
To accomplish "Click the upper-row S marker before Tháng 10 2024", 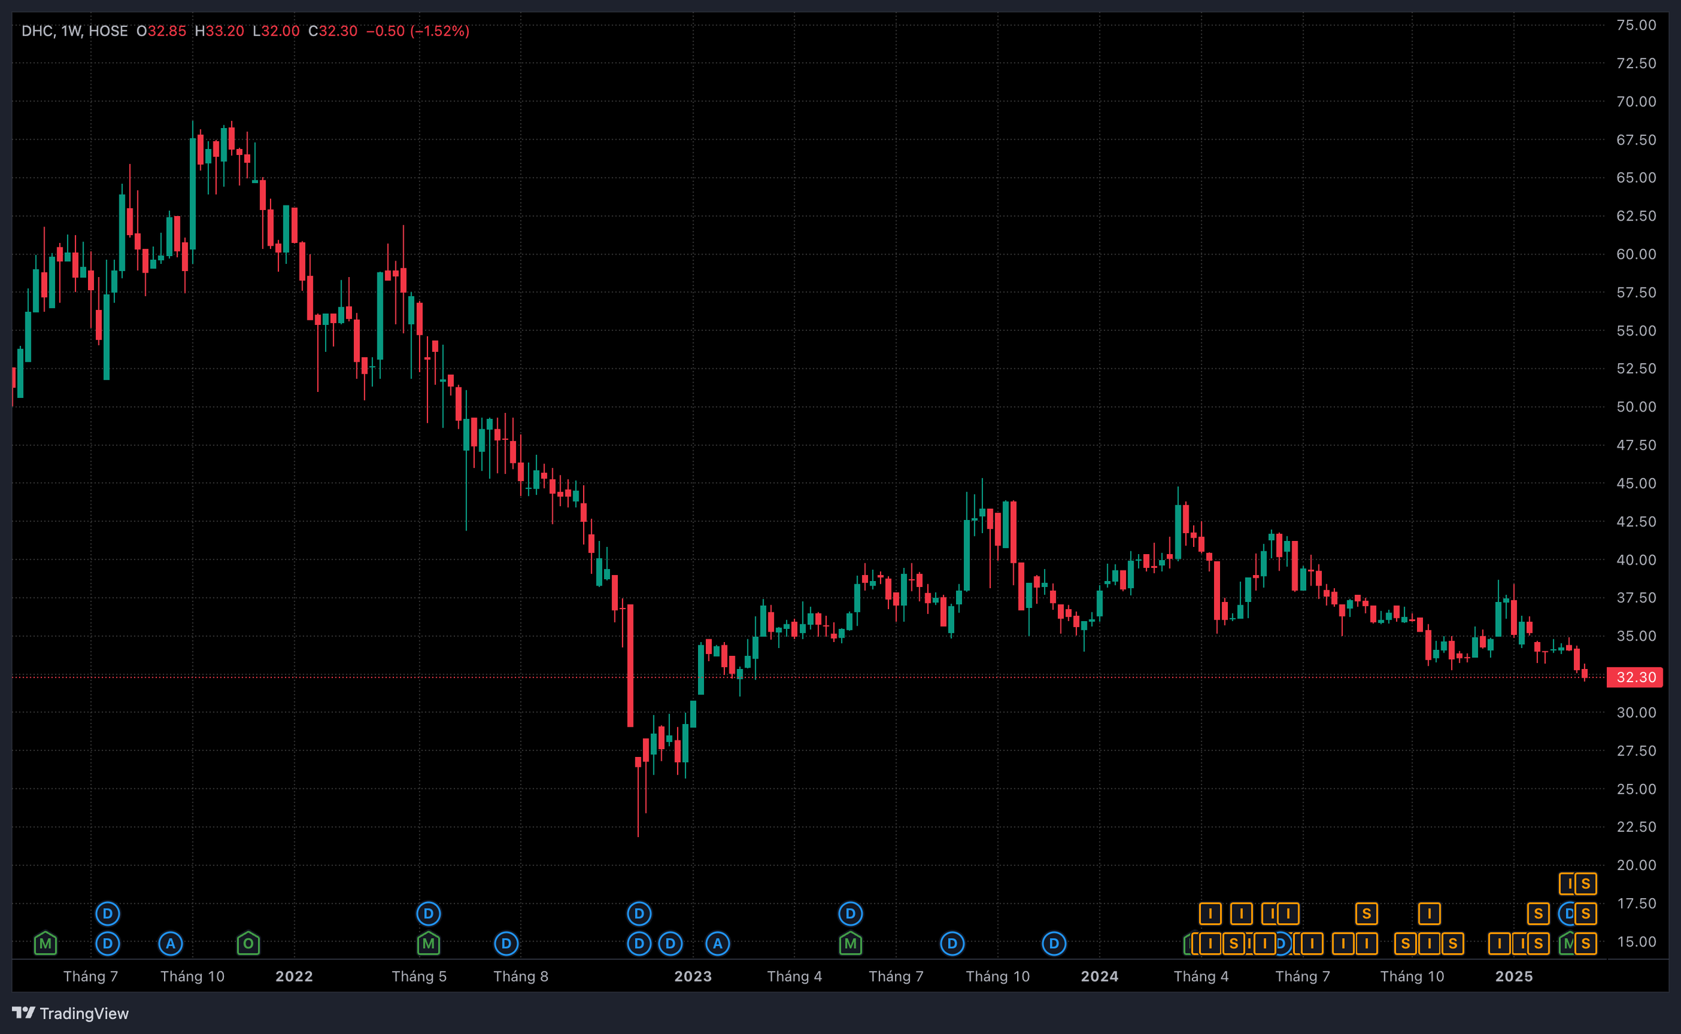I will 1366,914.
